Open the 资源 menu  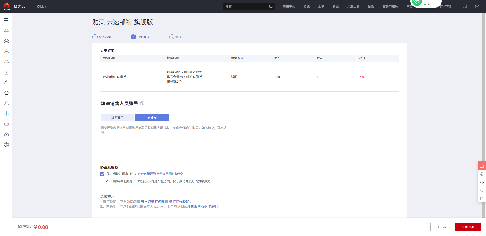tap(307, 6)
